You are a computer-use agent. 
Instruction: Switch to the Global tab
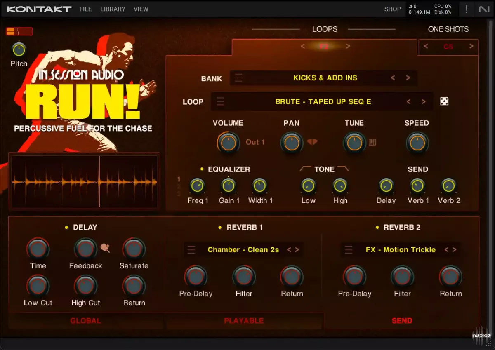pyautogui.click(x=85, y=321)
